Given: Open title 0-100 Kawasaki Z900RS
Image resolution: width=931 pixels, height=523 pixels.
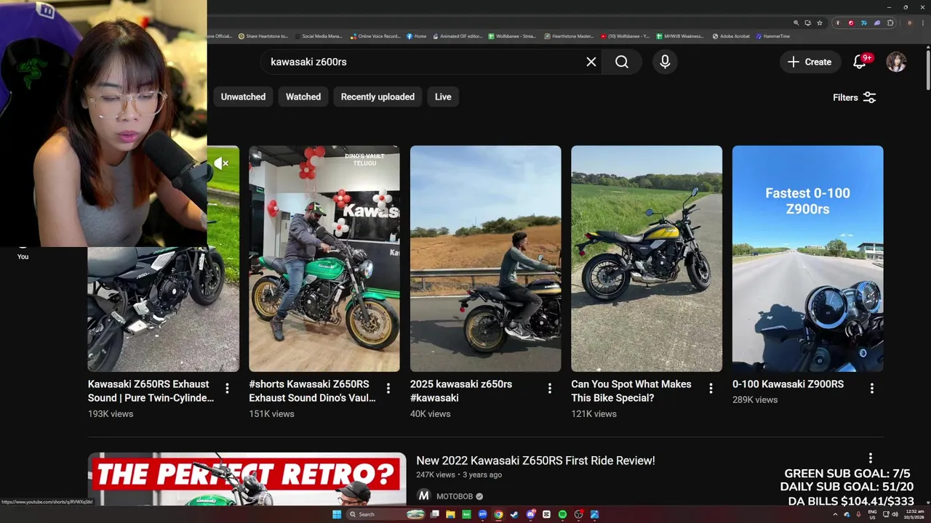Looking at the screenshot, I should coord(788,384).
